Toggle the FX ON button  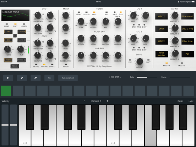coord(8,60)
